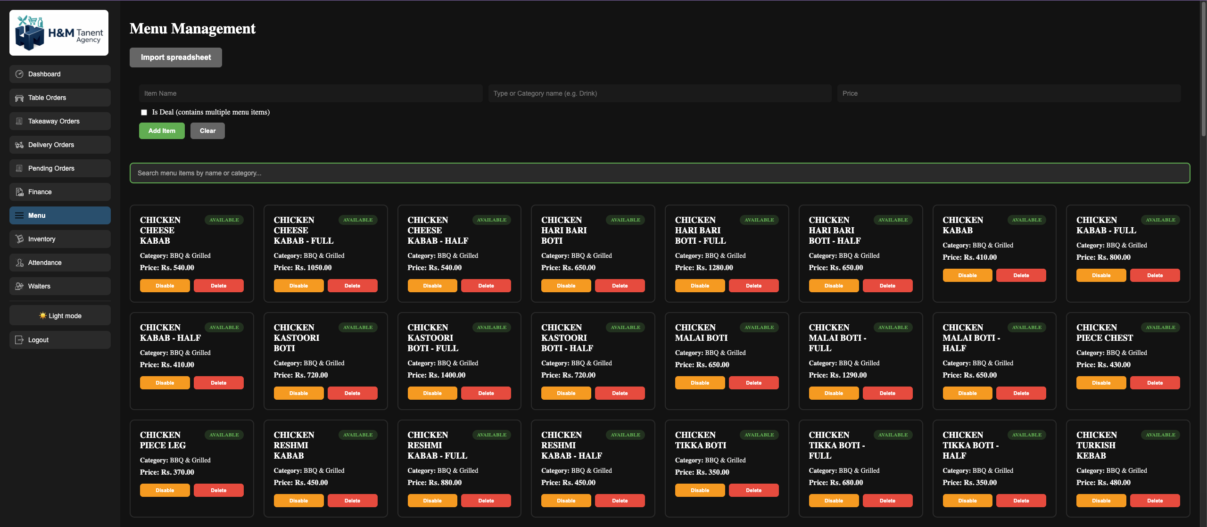Check the Is Deal checkbox
Screen dimensions: 1207x527
144,112
